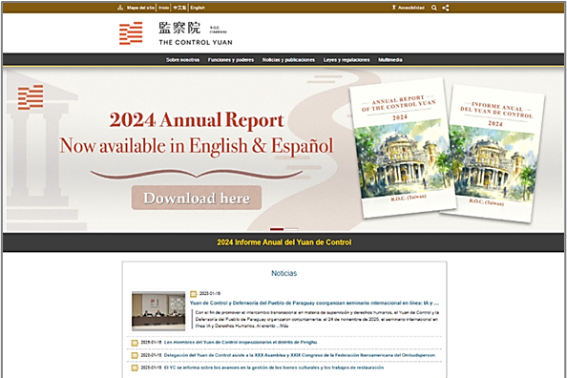The width and height of the screenshot is (567, 378).
Task: Switch the site to 中文版
Action: (x=179, y=8)
